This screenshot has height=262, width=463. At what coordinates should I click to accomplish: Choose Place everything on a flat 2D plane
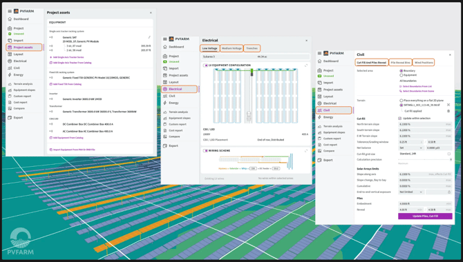click(x=401, y=101)
